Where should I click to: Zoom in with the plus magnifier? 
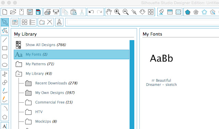[x=117, y=12]
